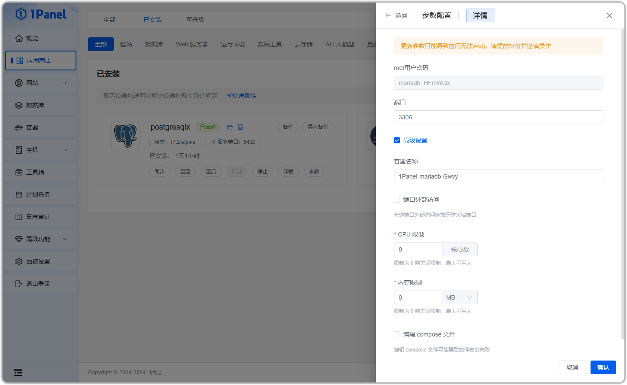Open the 概览 overview page
This screenshot has height=385, width=627.
[x=41, y=38]
